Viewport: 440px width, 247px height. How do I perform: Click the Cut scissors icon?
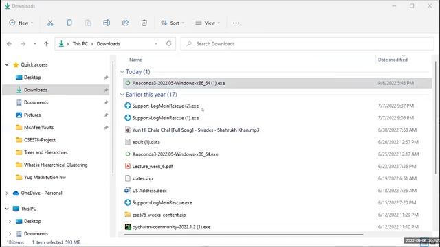click(50, 23)
